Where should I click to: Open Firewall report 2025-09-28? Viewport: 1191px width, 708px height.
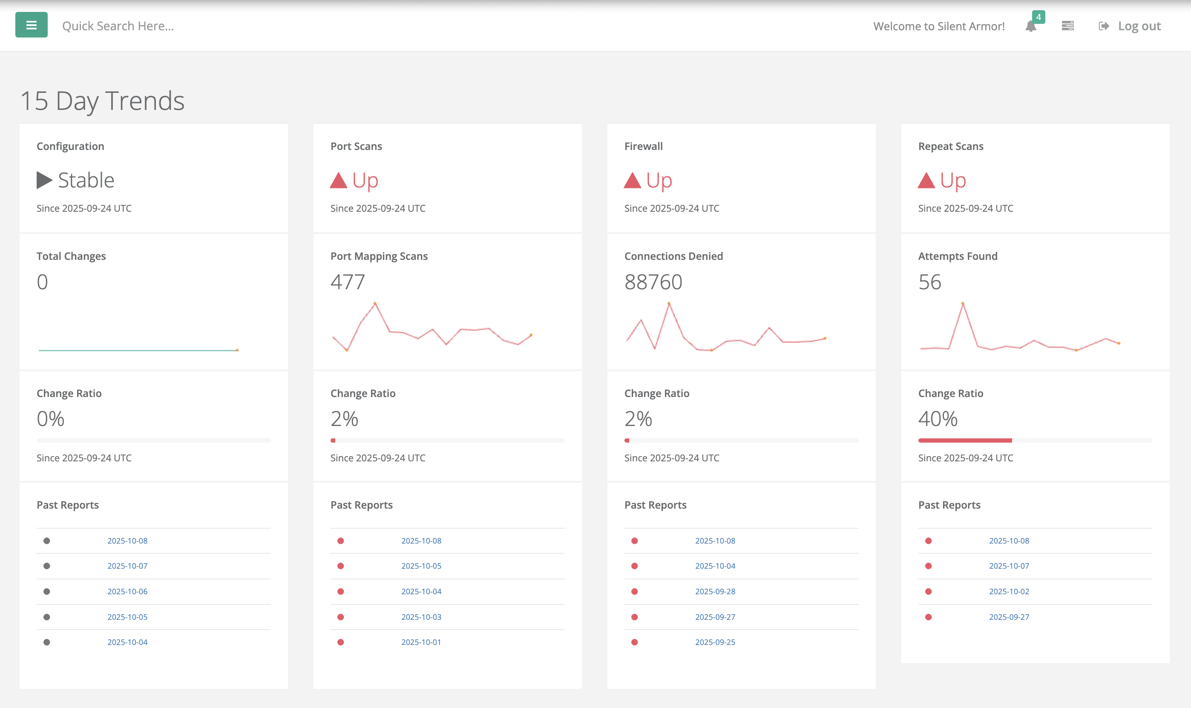715,591
